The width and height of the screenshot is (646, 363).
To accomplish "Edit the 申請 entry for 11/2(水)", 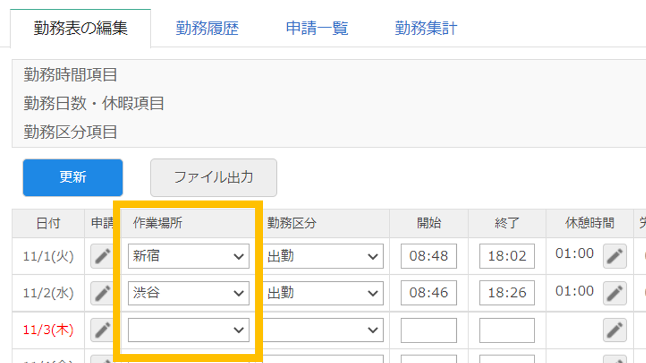I will pyautogui.click(x=102, y=293).
